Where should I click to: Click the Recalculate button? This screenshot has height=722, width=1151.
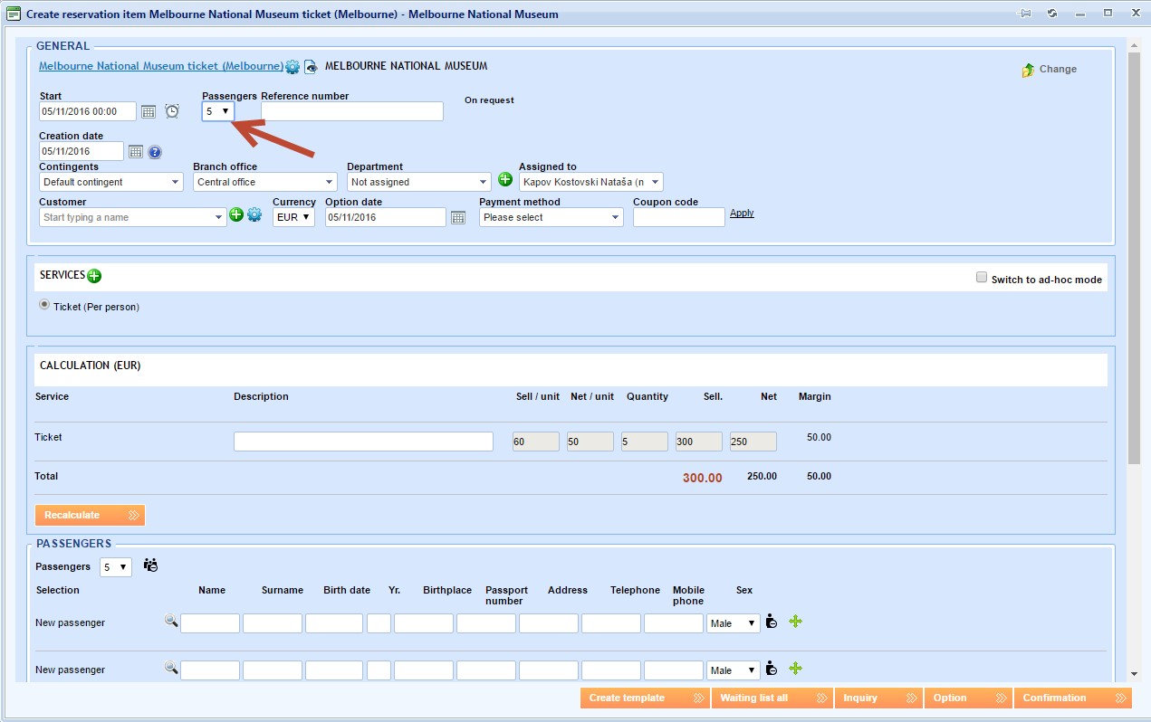point(90,515)
